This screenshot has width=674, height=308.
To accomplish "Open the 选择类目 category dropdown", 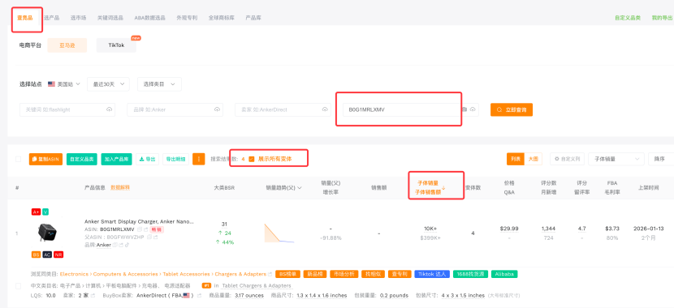I will pos(159,84).
